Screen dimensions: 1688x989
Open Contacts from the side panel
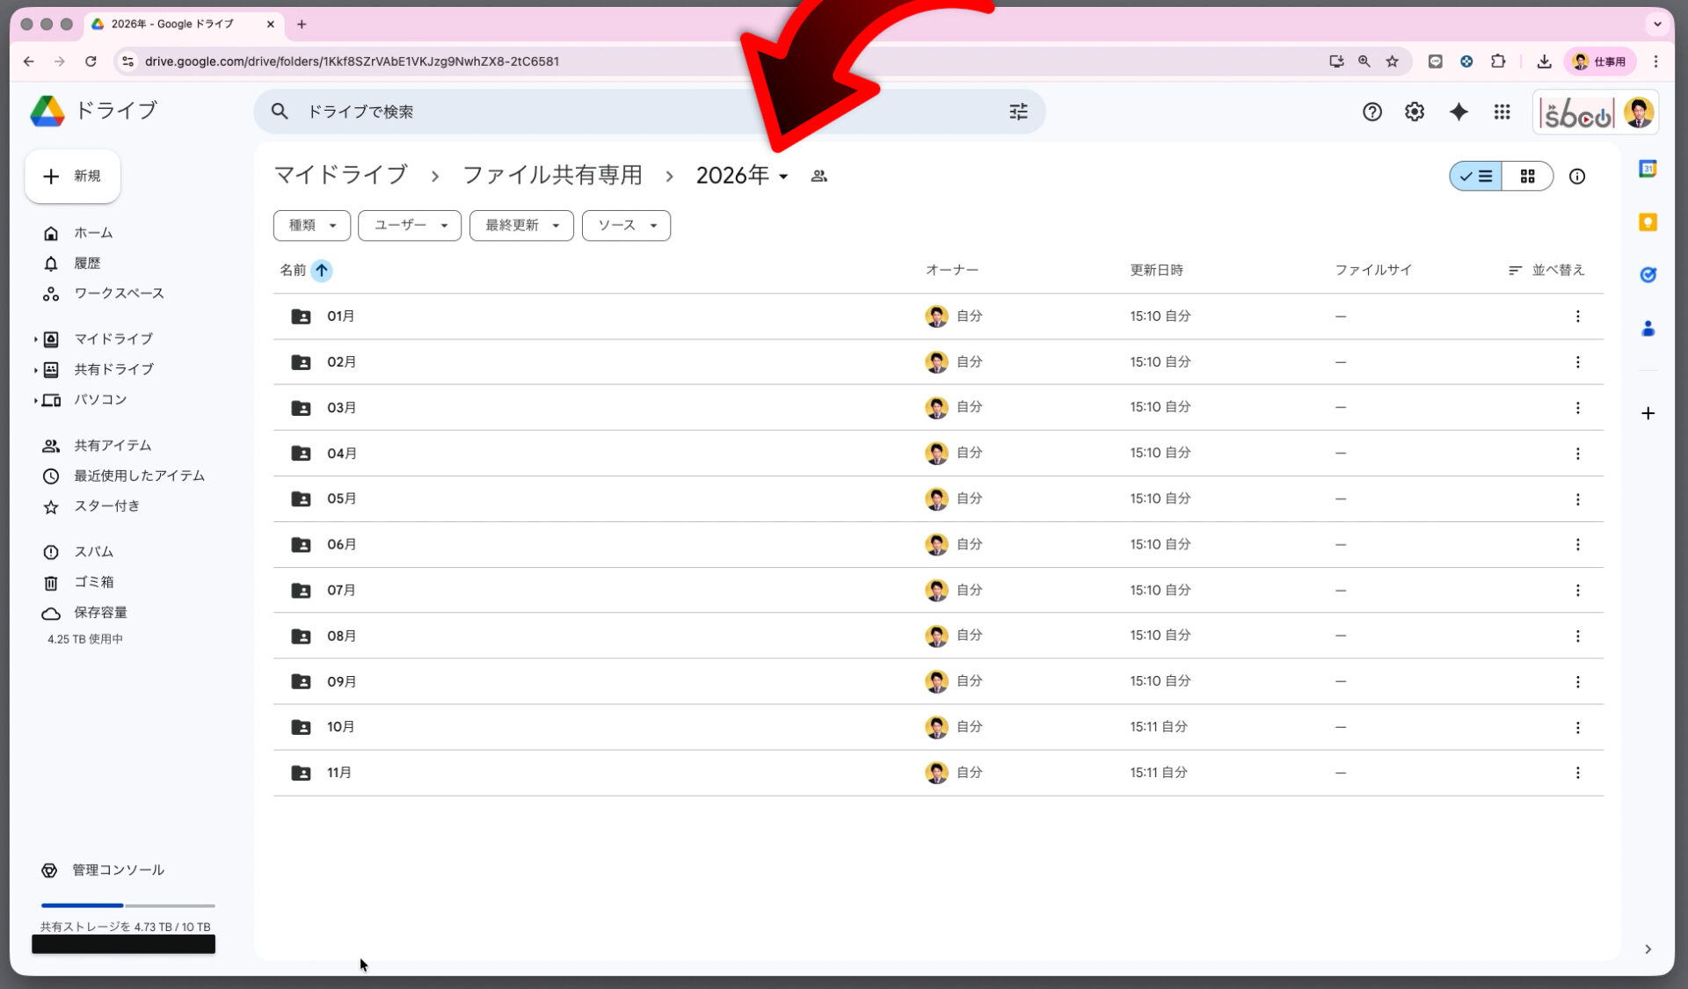coord(1648,329)
